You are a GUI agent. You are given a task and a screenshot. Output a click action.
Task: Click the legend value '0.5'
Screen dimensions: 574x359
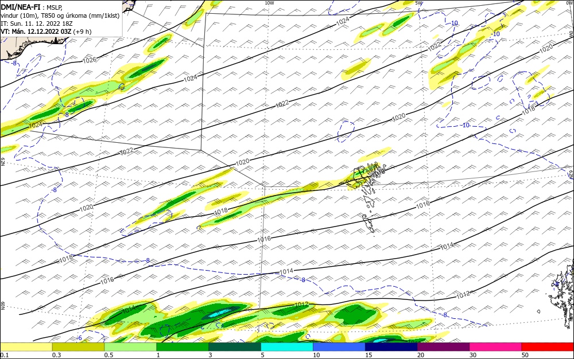pos(108,355)
